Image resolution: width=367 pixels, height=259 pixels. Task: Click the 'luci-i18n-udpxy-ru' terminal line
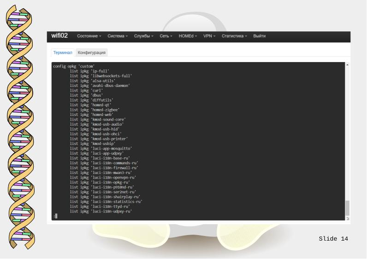[x=101, y=211]
